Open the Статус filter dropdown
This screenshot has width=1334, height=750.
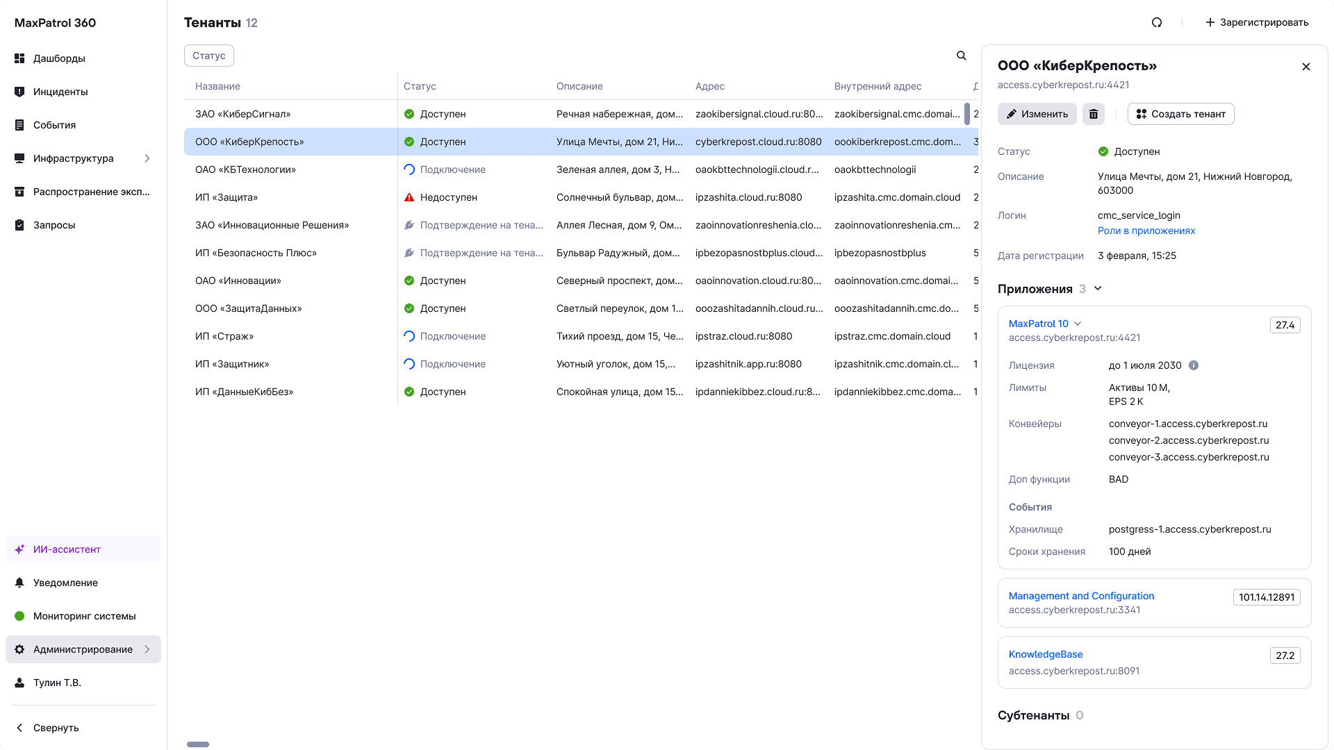tap(208, 56)
